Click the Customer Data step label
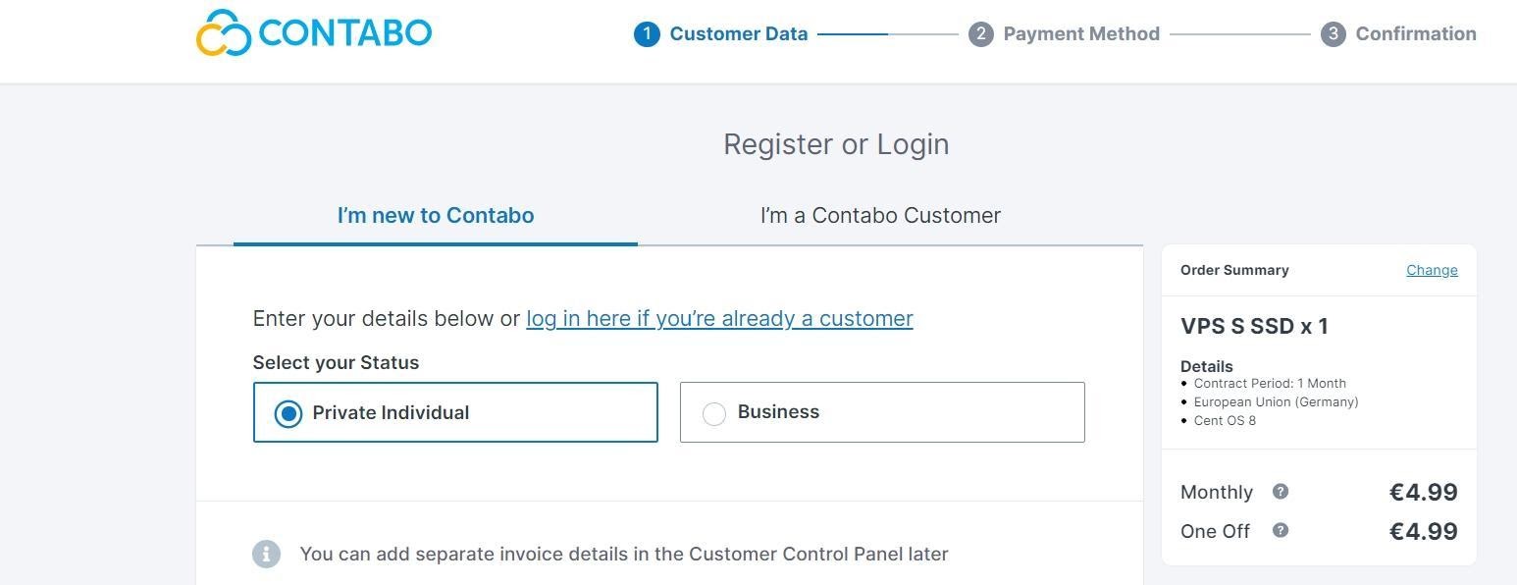Image resolution: width=1517 pixels, height=585 pixels. (739, 34)
